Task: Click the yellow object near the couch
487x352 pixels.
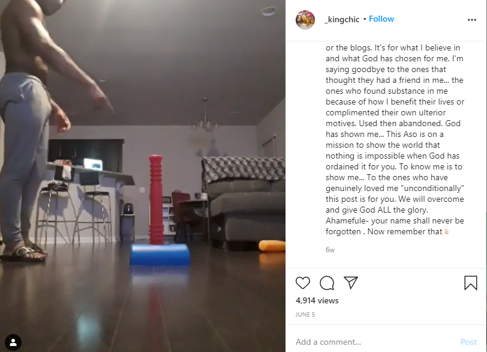Action: 272,246
